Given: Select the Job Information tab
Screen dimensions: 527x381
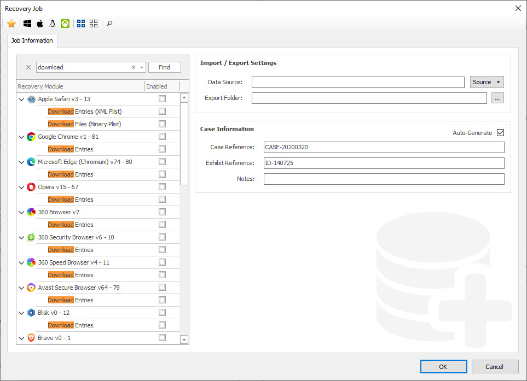Looking at the screenshot, I should click(x=32, y=40).
